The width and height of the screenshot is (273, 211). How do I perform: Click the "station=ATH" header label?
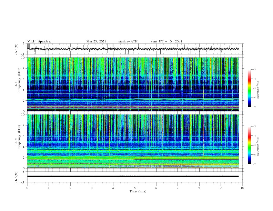coord(128,41)
